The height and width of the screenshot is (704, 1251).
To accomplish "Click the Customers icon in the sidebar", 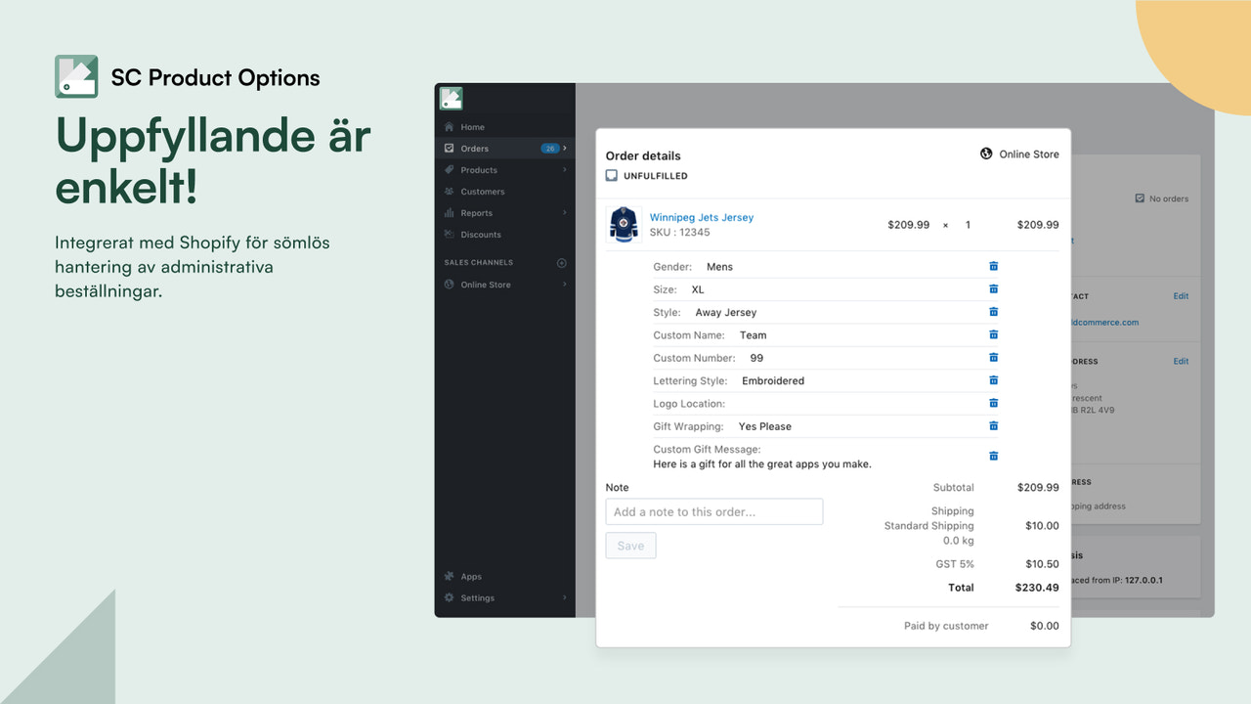I will [x=450, y=192].
